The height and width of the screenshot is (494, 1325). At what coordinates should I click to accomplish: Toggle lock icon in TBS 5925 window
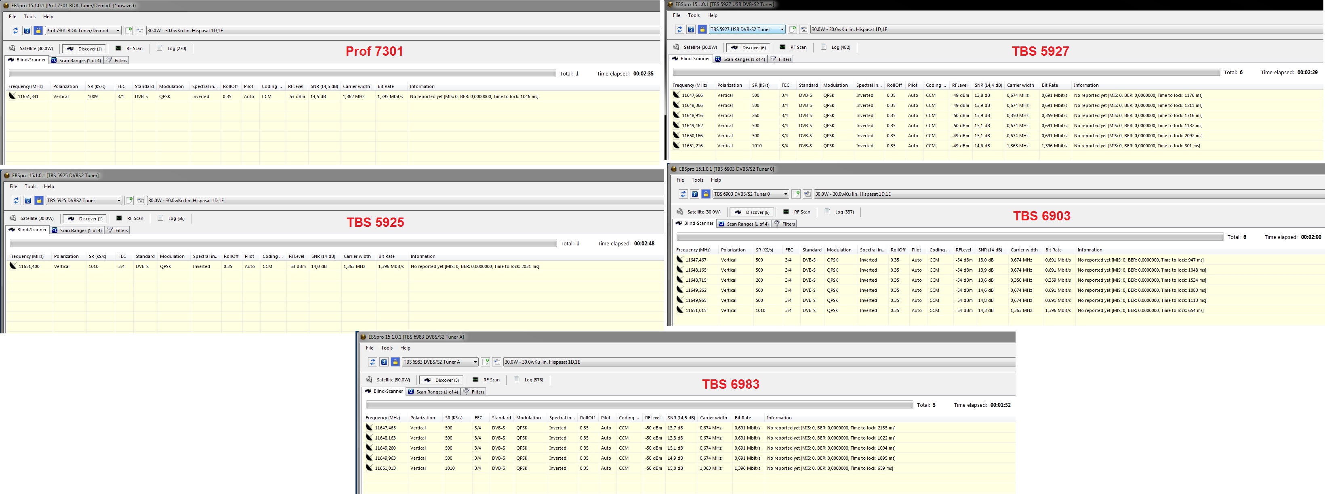coord(39,201)
